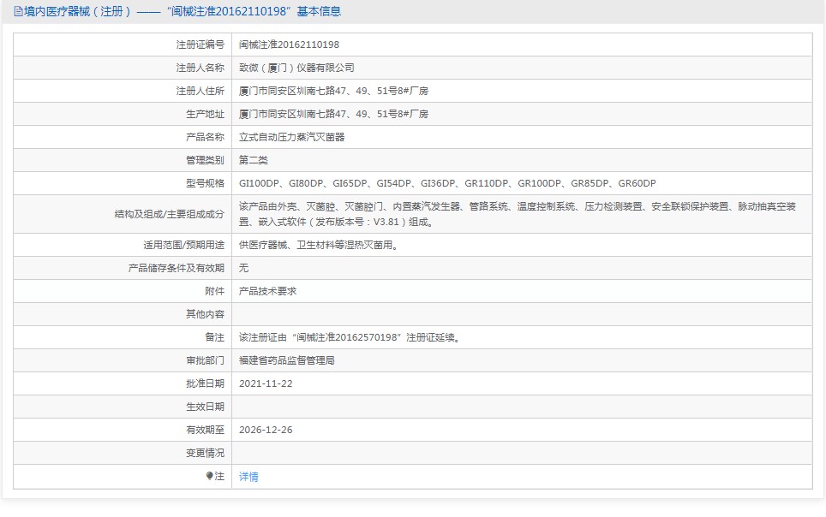Image resolution: width=826 pixels, height=517 pixels.
Task: Open the 详情 details link
Action: click(x=247, y=476)
